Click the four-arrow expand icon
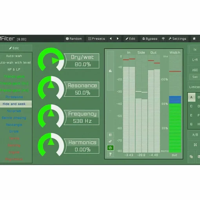This screenshot has height=200, width=200. 195,145
